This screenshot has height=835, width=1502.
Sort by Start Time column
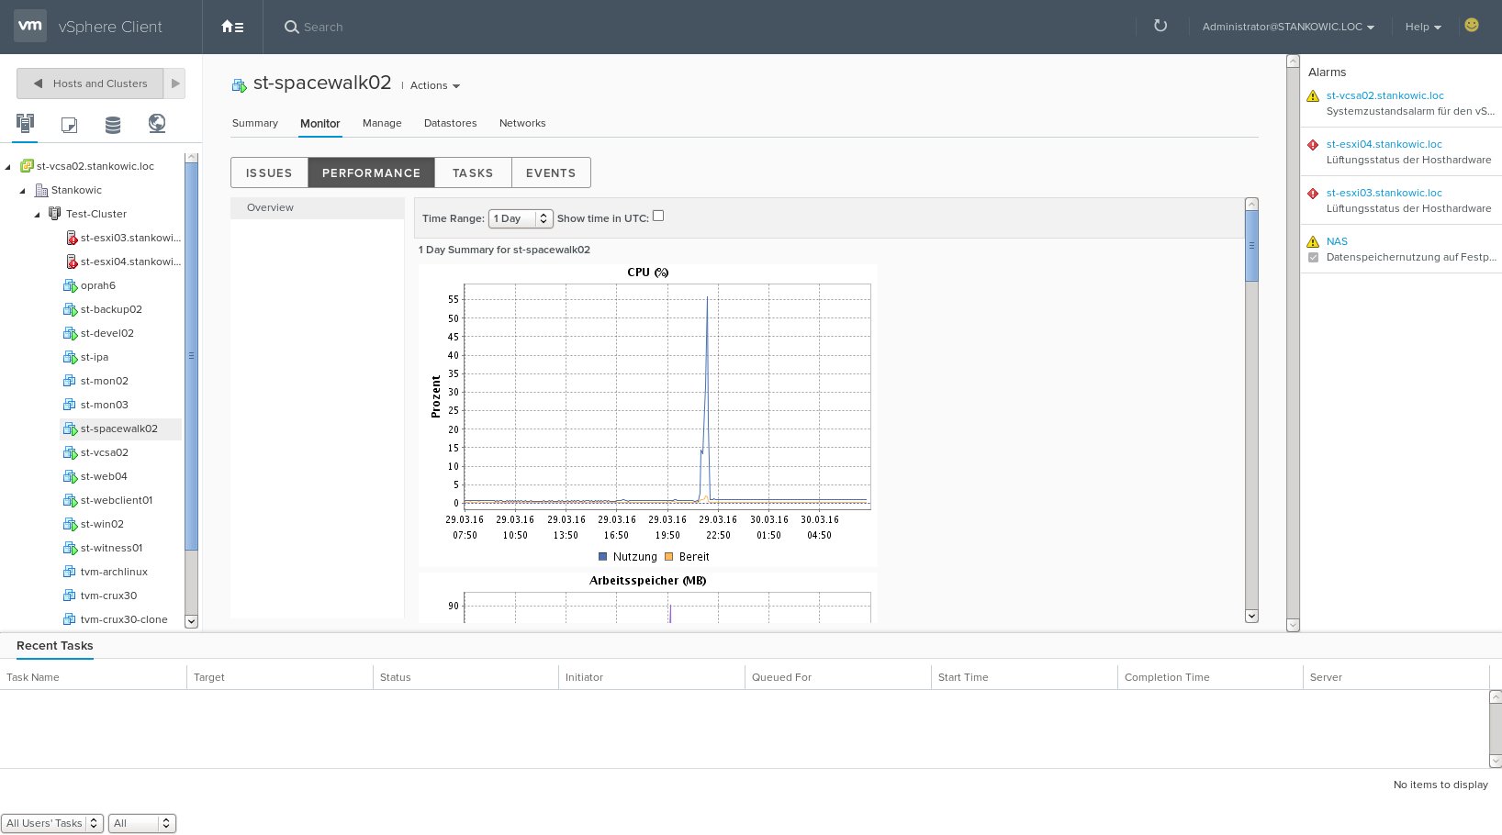[x=1024, y=677]
